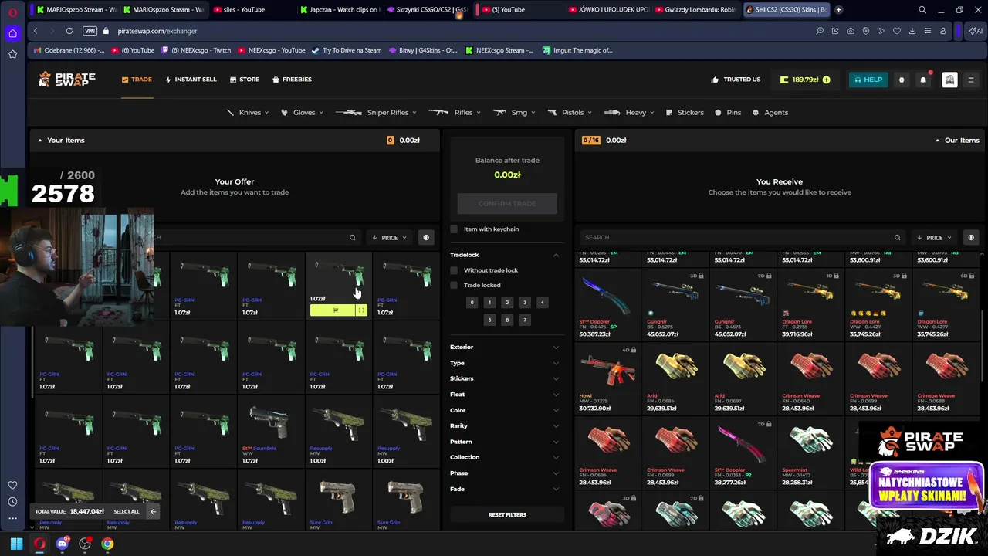Click the yellow cart button on hovered item
The image size is (988, 556).
point(332,310)
